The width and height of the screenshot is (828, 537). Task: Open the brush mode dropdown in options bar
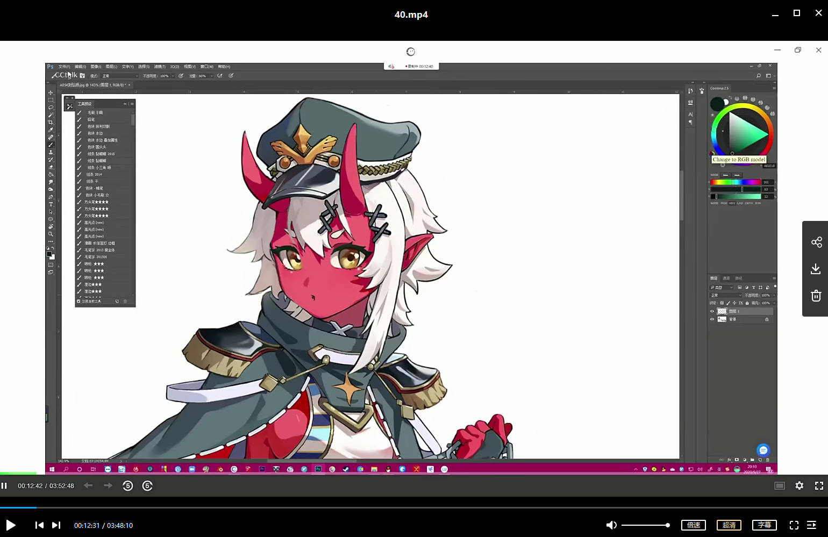tap(120, 76)
